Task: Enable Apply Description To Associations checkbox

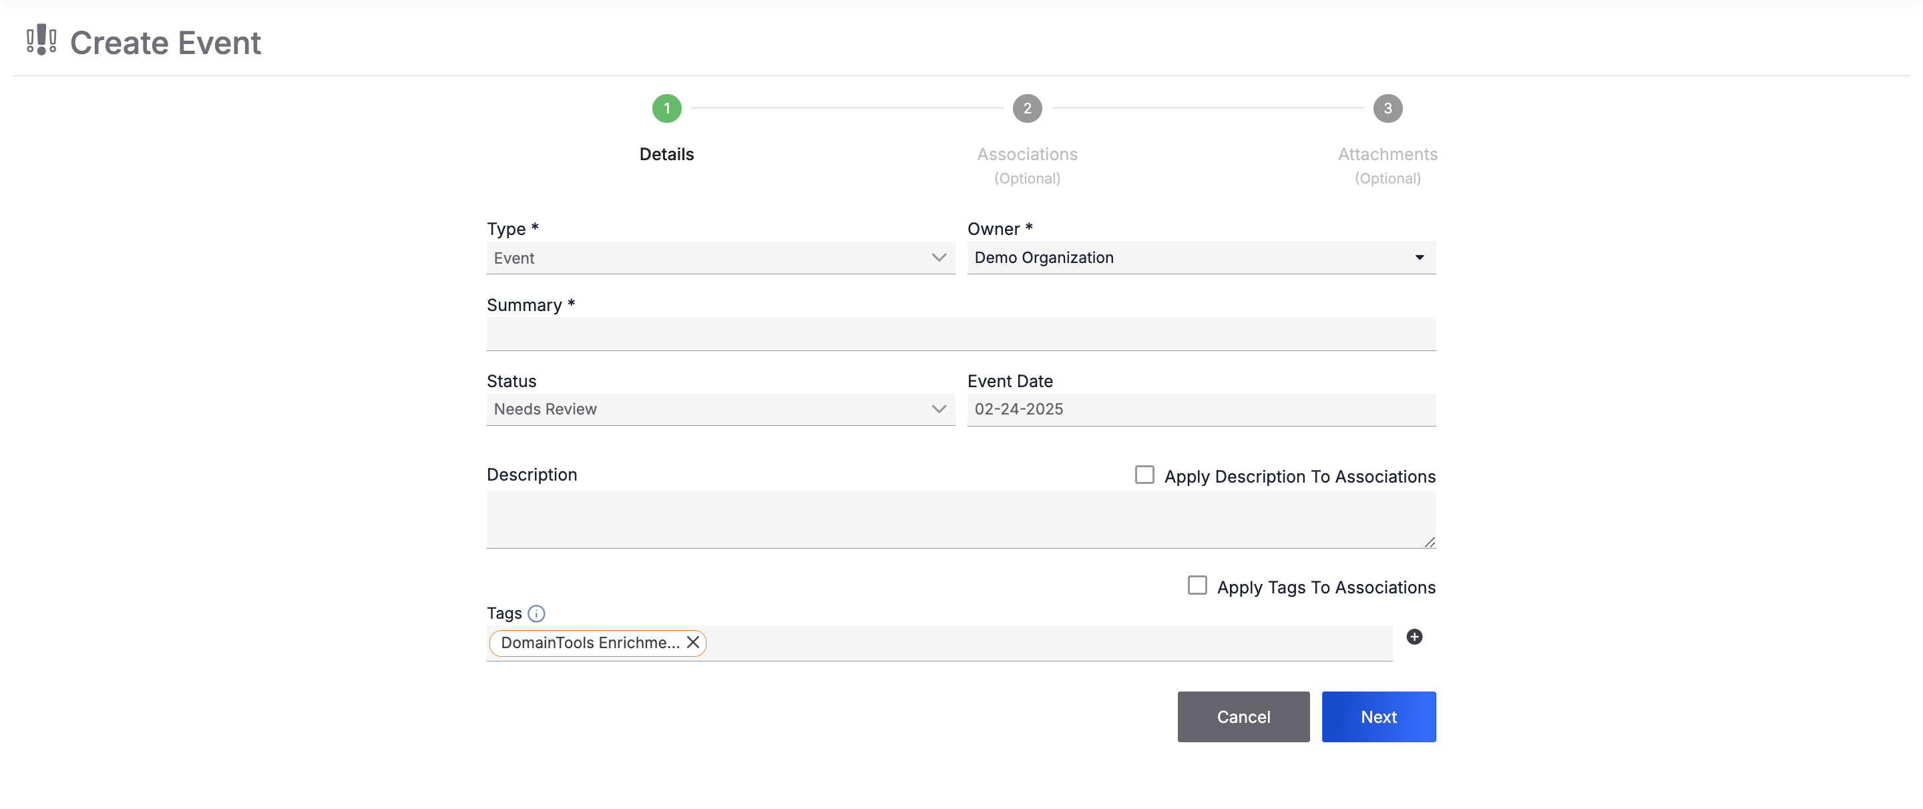Action: pyautogui.click(x=1144, y=475)
